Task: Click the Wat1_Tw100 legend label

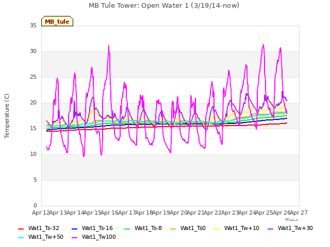Action: tap(99, 237)
